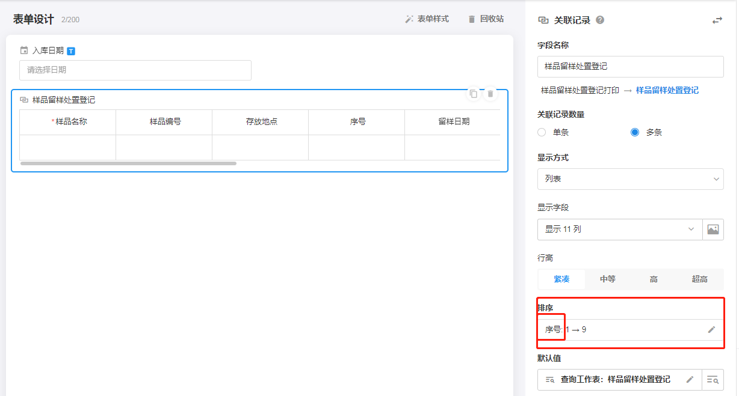Click the image cover icon beside 显示字段
This screenshot has width=739, height=396.
(713, 229)
